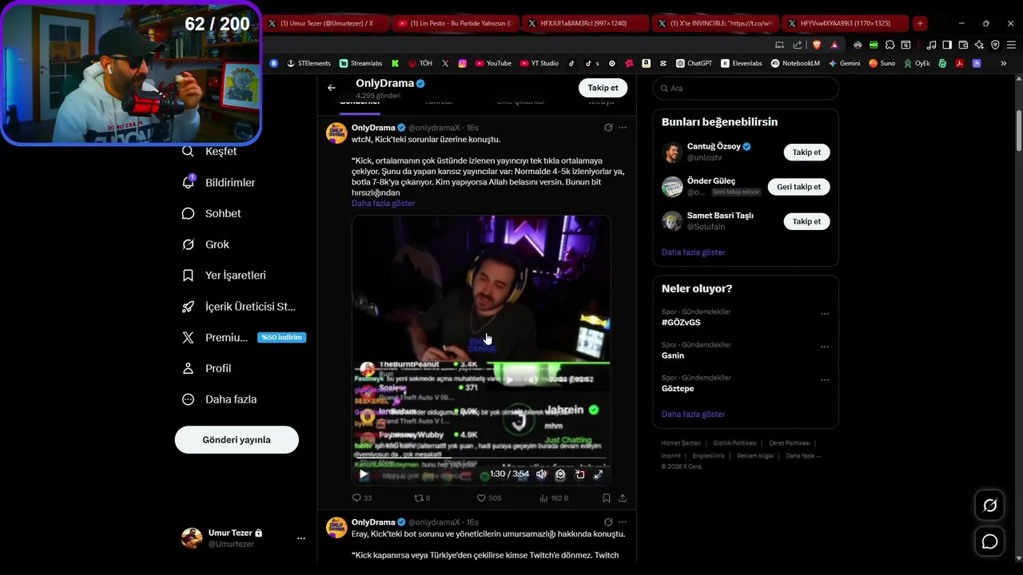The width and height of the screenshot is (1023, 575).
Task: Click the Brave Shields lion icon
Action: pos(817,45)
